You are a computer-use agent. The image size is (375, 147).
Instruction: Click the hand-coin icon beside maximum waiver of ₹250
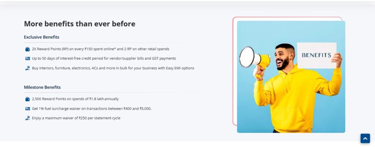[x=27, y=118]
